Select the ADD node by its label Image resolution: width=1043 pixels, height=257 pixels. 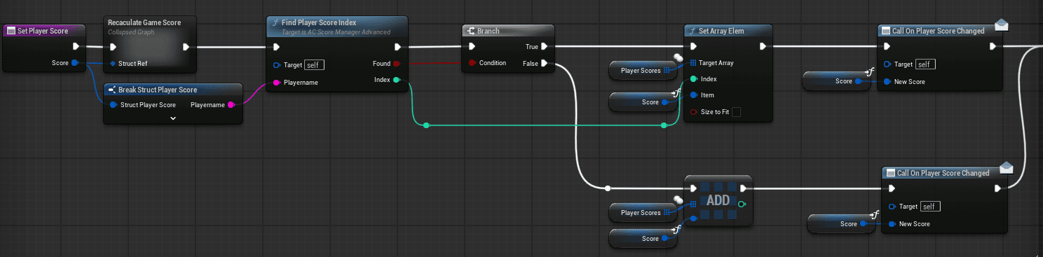718,201
